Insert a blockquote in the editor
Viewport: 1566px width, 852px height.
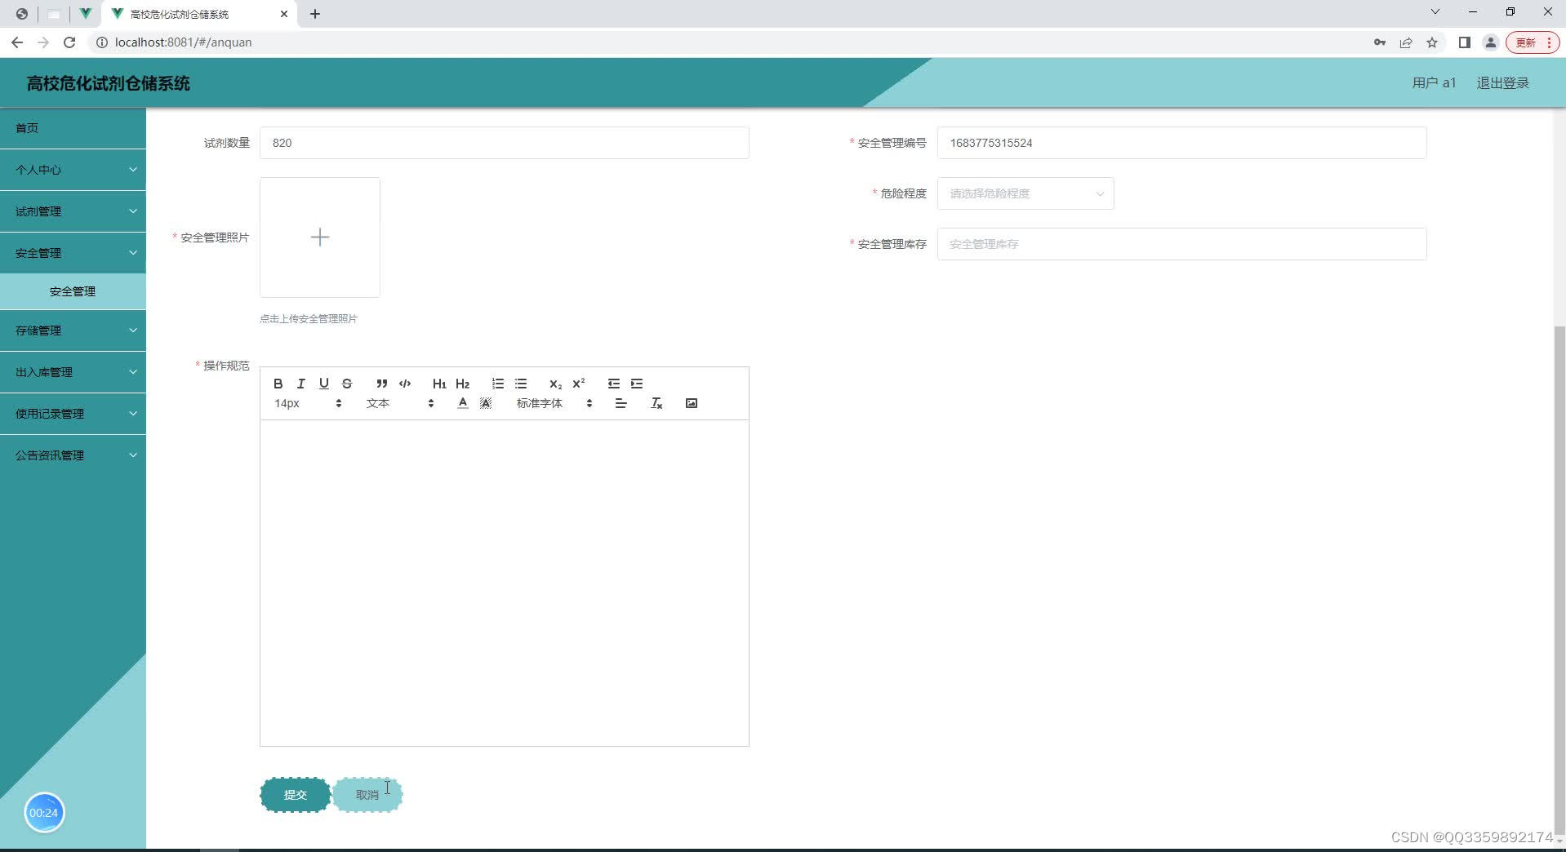point(381,384)
